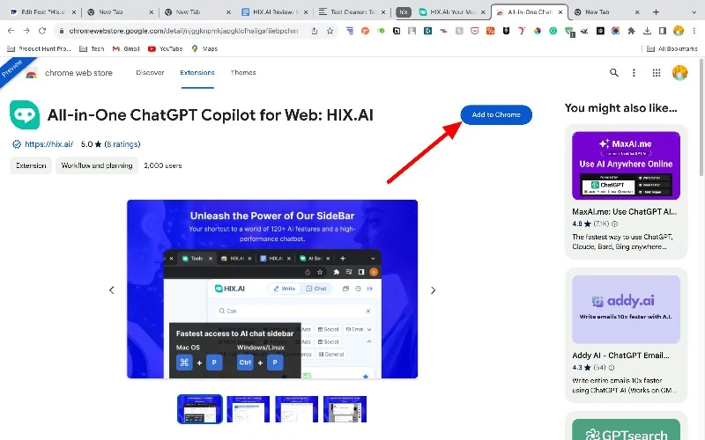Open a new browser tab with plus

click(656, 12)
